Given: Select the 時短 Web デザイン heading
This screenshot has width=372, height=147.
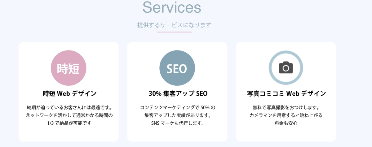Looking at the screenshot, I should coord(69,93).
